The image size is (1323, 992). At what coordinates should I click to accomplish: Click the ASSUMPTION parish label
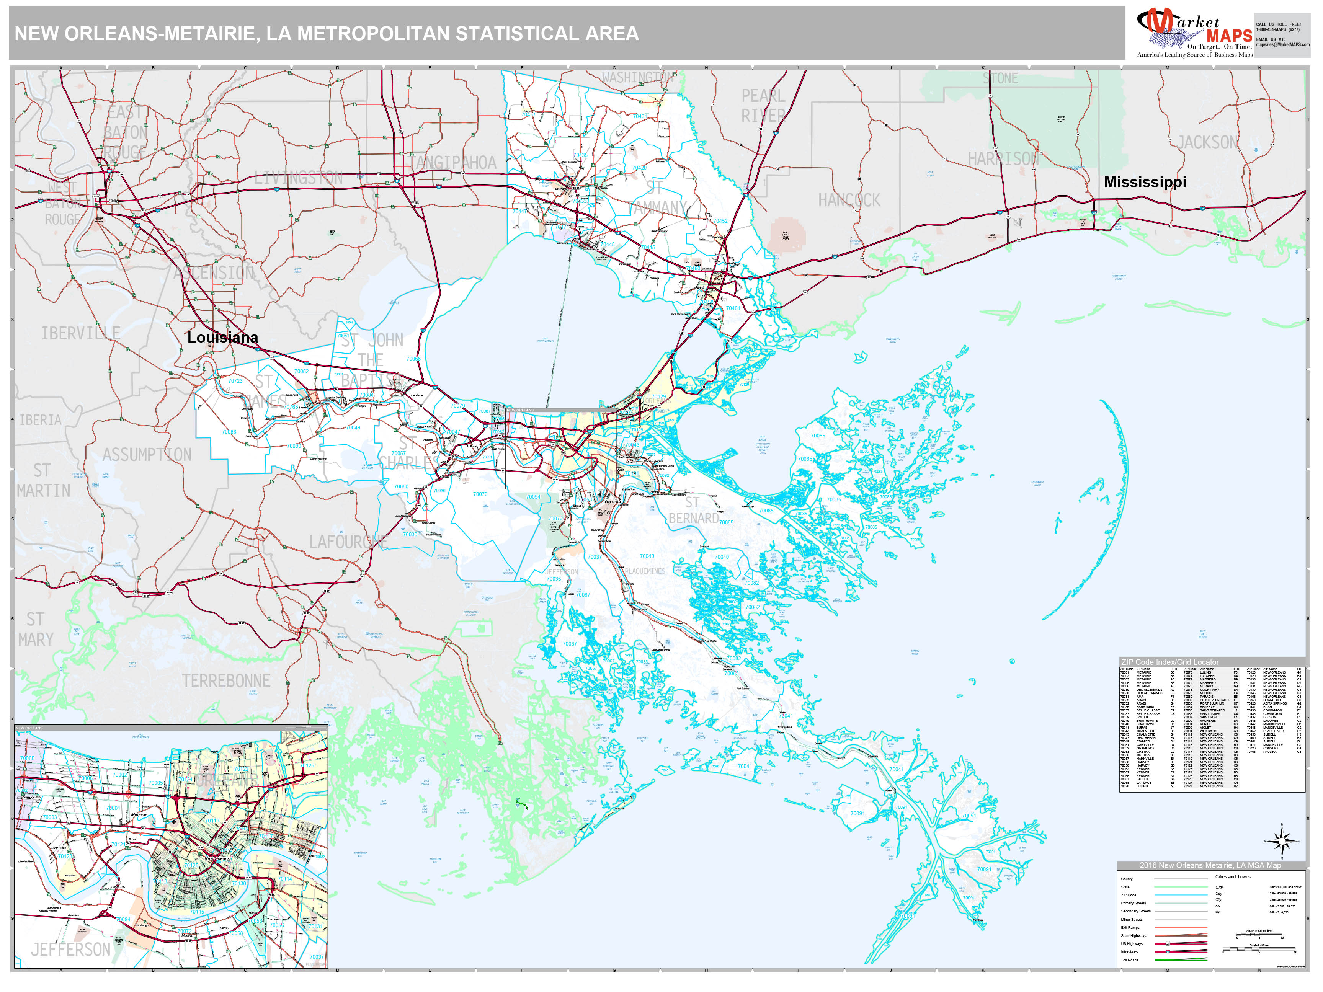pos(147,455)
